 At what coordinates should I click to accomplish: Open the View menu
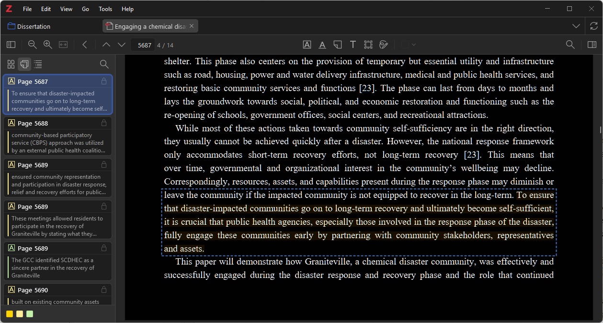[67, 9]
